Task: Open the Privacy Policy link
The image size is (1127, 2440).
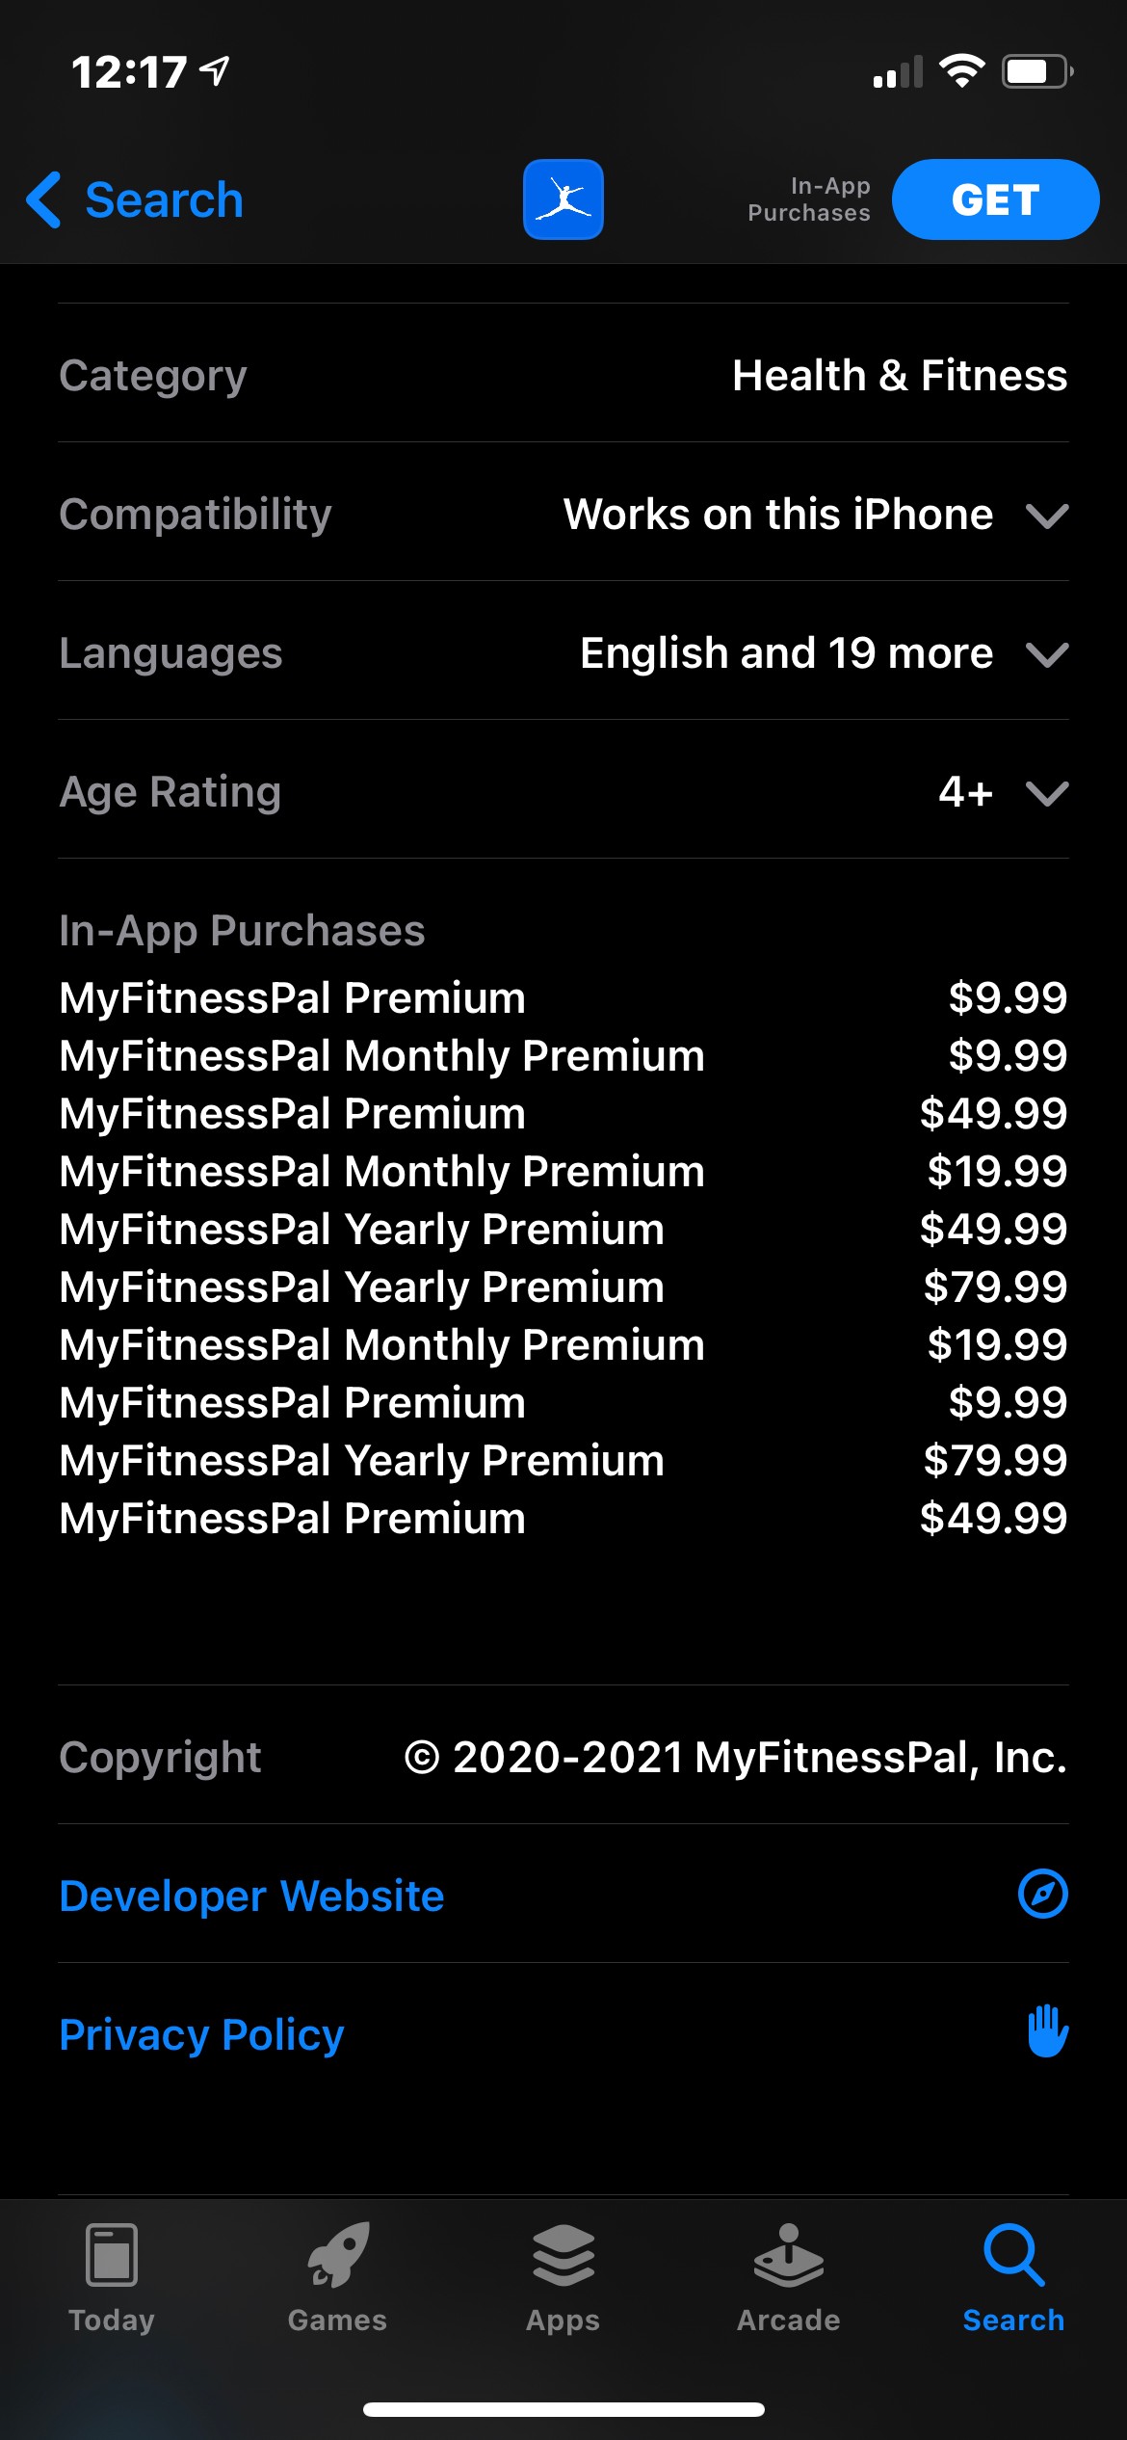Action: pyautogui.click(x=201, y=2034)
